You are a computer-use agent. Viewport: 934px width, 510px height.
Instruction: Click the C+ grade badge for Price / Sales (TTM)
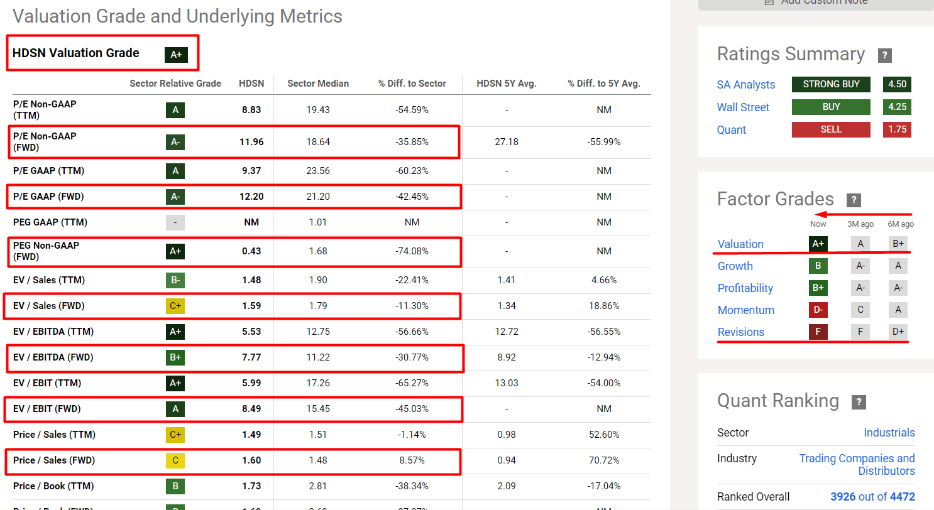coord(175,435)
